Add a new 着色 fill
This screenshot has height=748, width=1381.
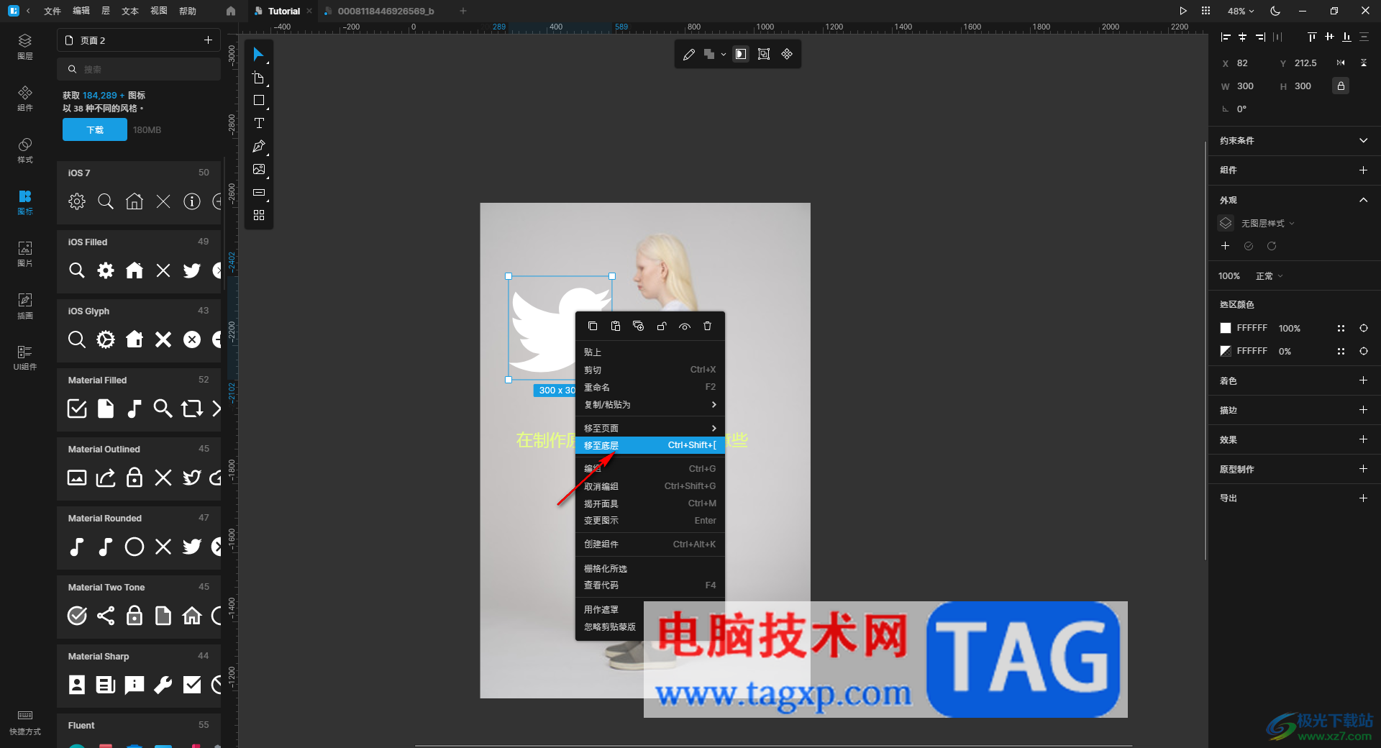click(1363, 380)
